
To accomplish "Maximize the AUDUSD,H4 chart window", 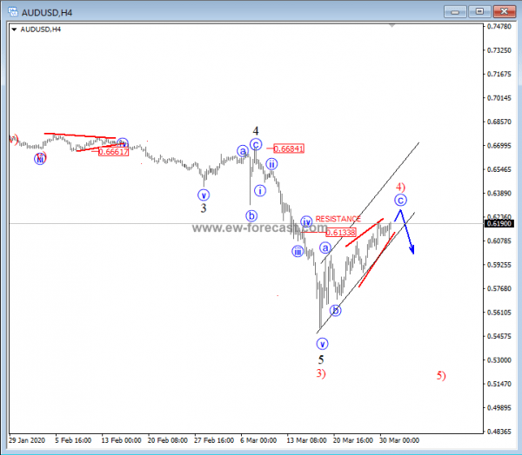I will [477, 10].
